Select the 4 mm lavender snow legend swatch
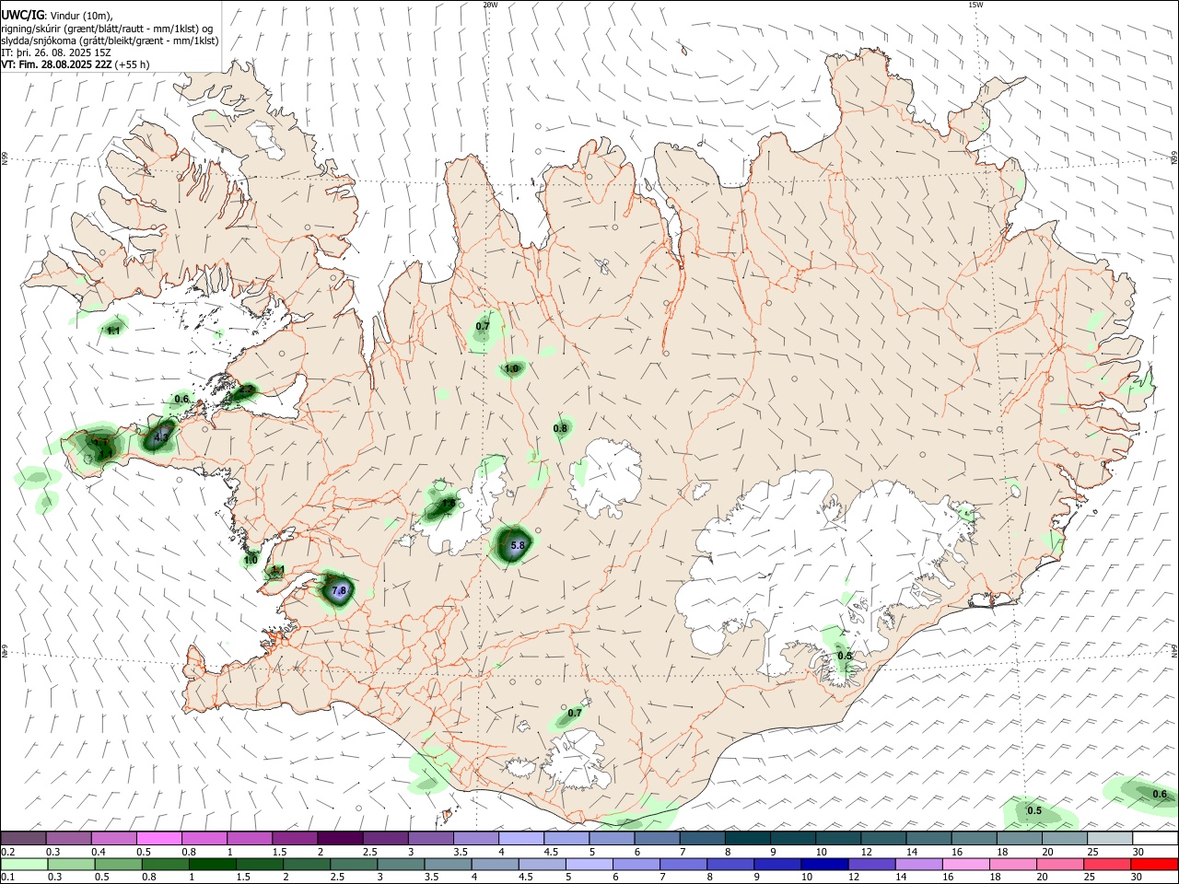 point(521,838)
